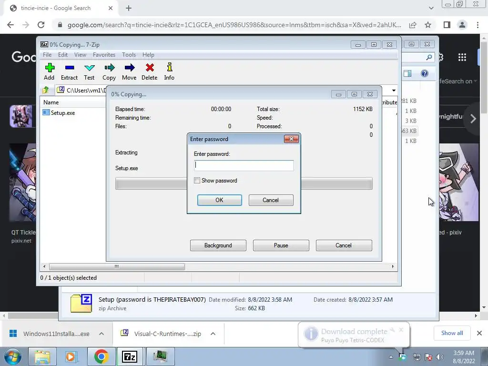Open the Chrome profile avatar
Screen dimensions: 488x366
(462, 25)
